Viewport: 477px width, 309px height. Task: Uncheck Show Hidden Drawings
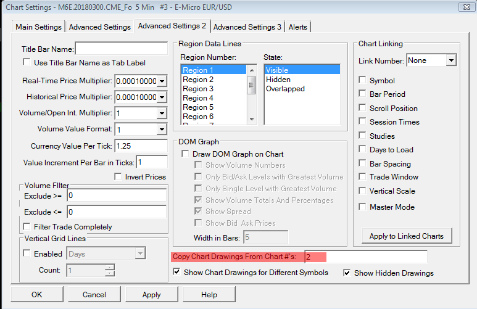click(x=347, y=273)
